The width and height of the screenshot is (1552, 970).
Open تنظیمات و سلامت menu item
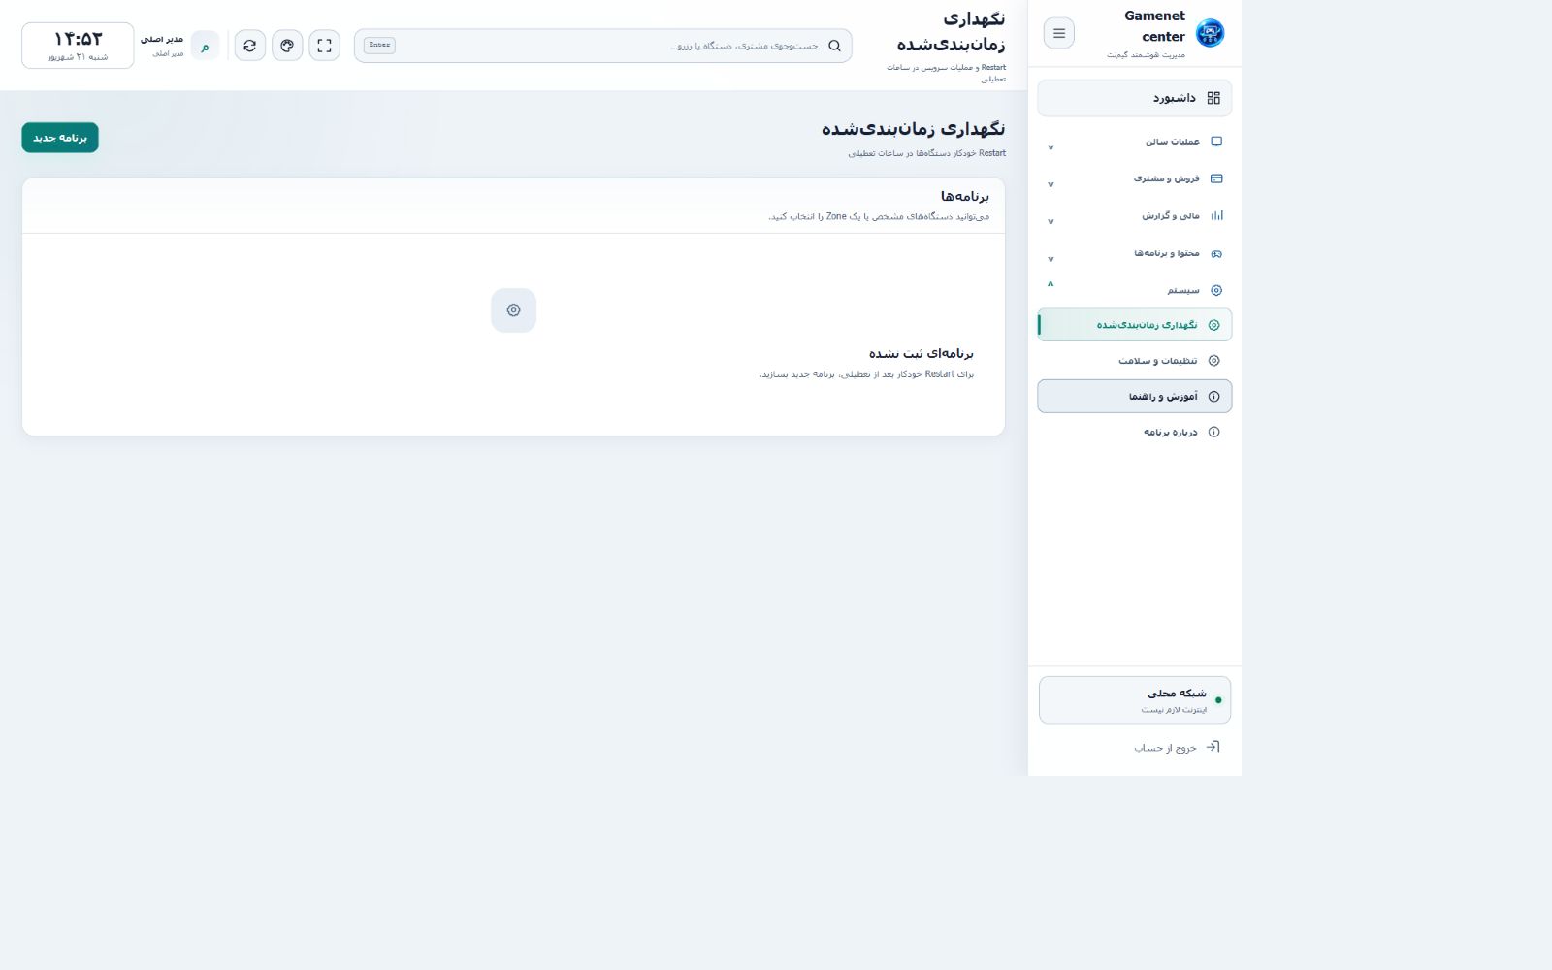point(1134,361)
